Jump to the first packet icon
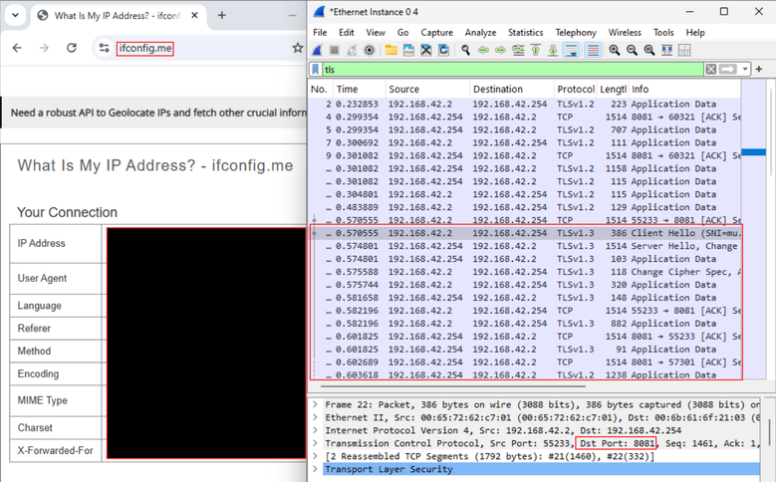The image size is (776, 482). (x=536, y=50)
